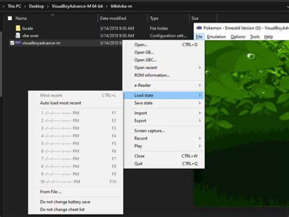Click the VisualBoyAdvance title bar icon

(199, 28)
